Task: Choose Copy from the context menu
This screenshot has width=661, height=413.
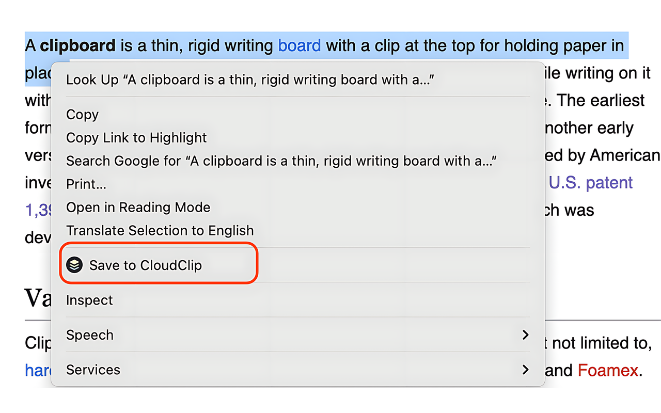Action: 82,115
